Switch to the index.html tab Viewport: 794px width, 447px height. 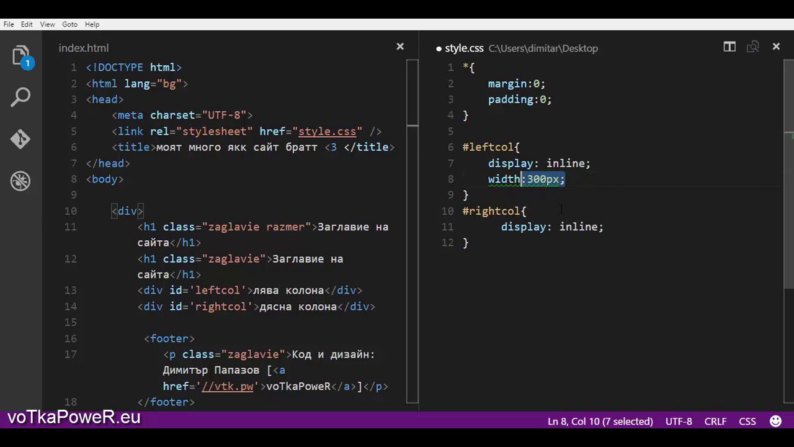[84, 48]
